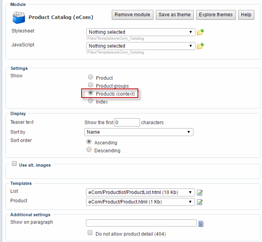Check Do not allow product detail (404)
Viewport: 262px width, 242px height.
90,233
